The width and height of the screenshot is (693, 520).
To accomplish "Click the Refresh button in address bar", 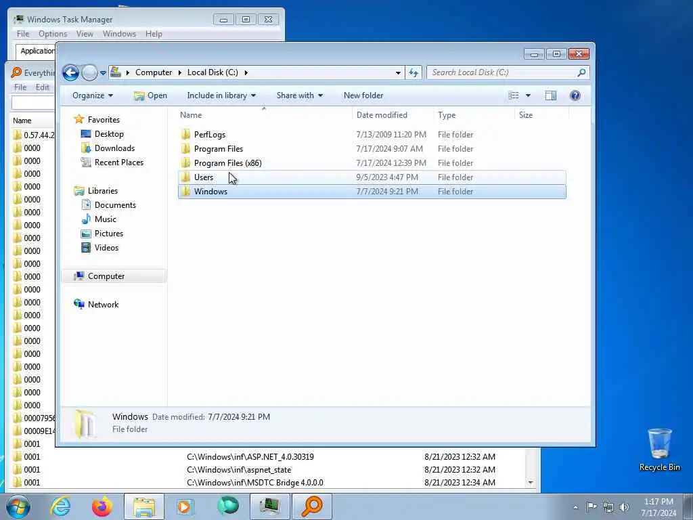I will click(413, 73).
